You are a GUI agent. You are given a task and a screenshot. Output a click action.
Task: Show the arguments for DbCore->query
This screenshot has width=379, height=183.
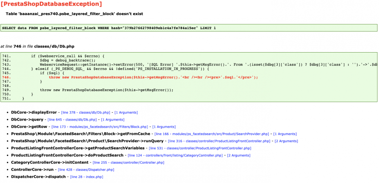click(x=113, y=119)
